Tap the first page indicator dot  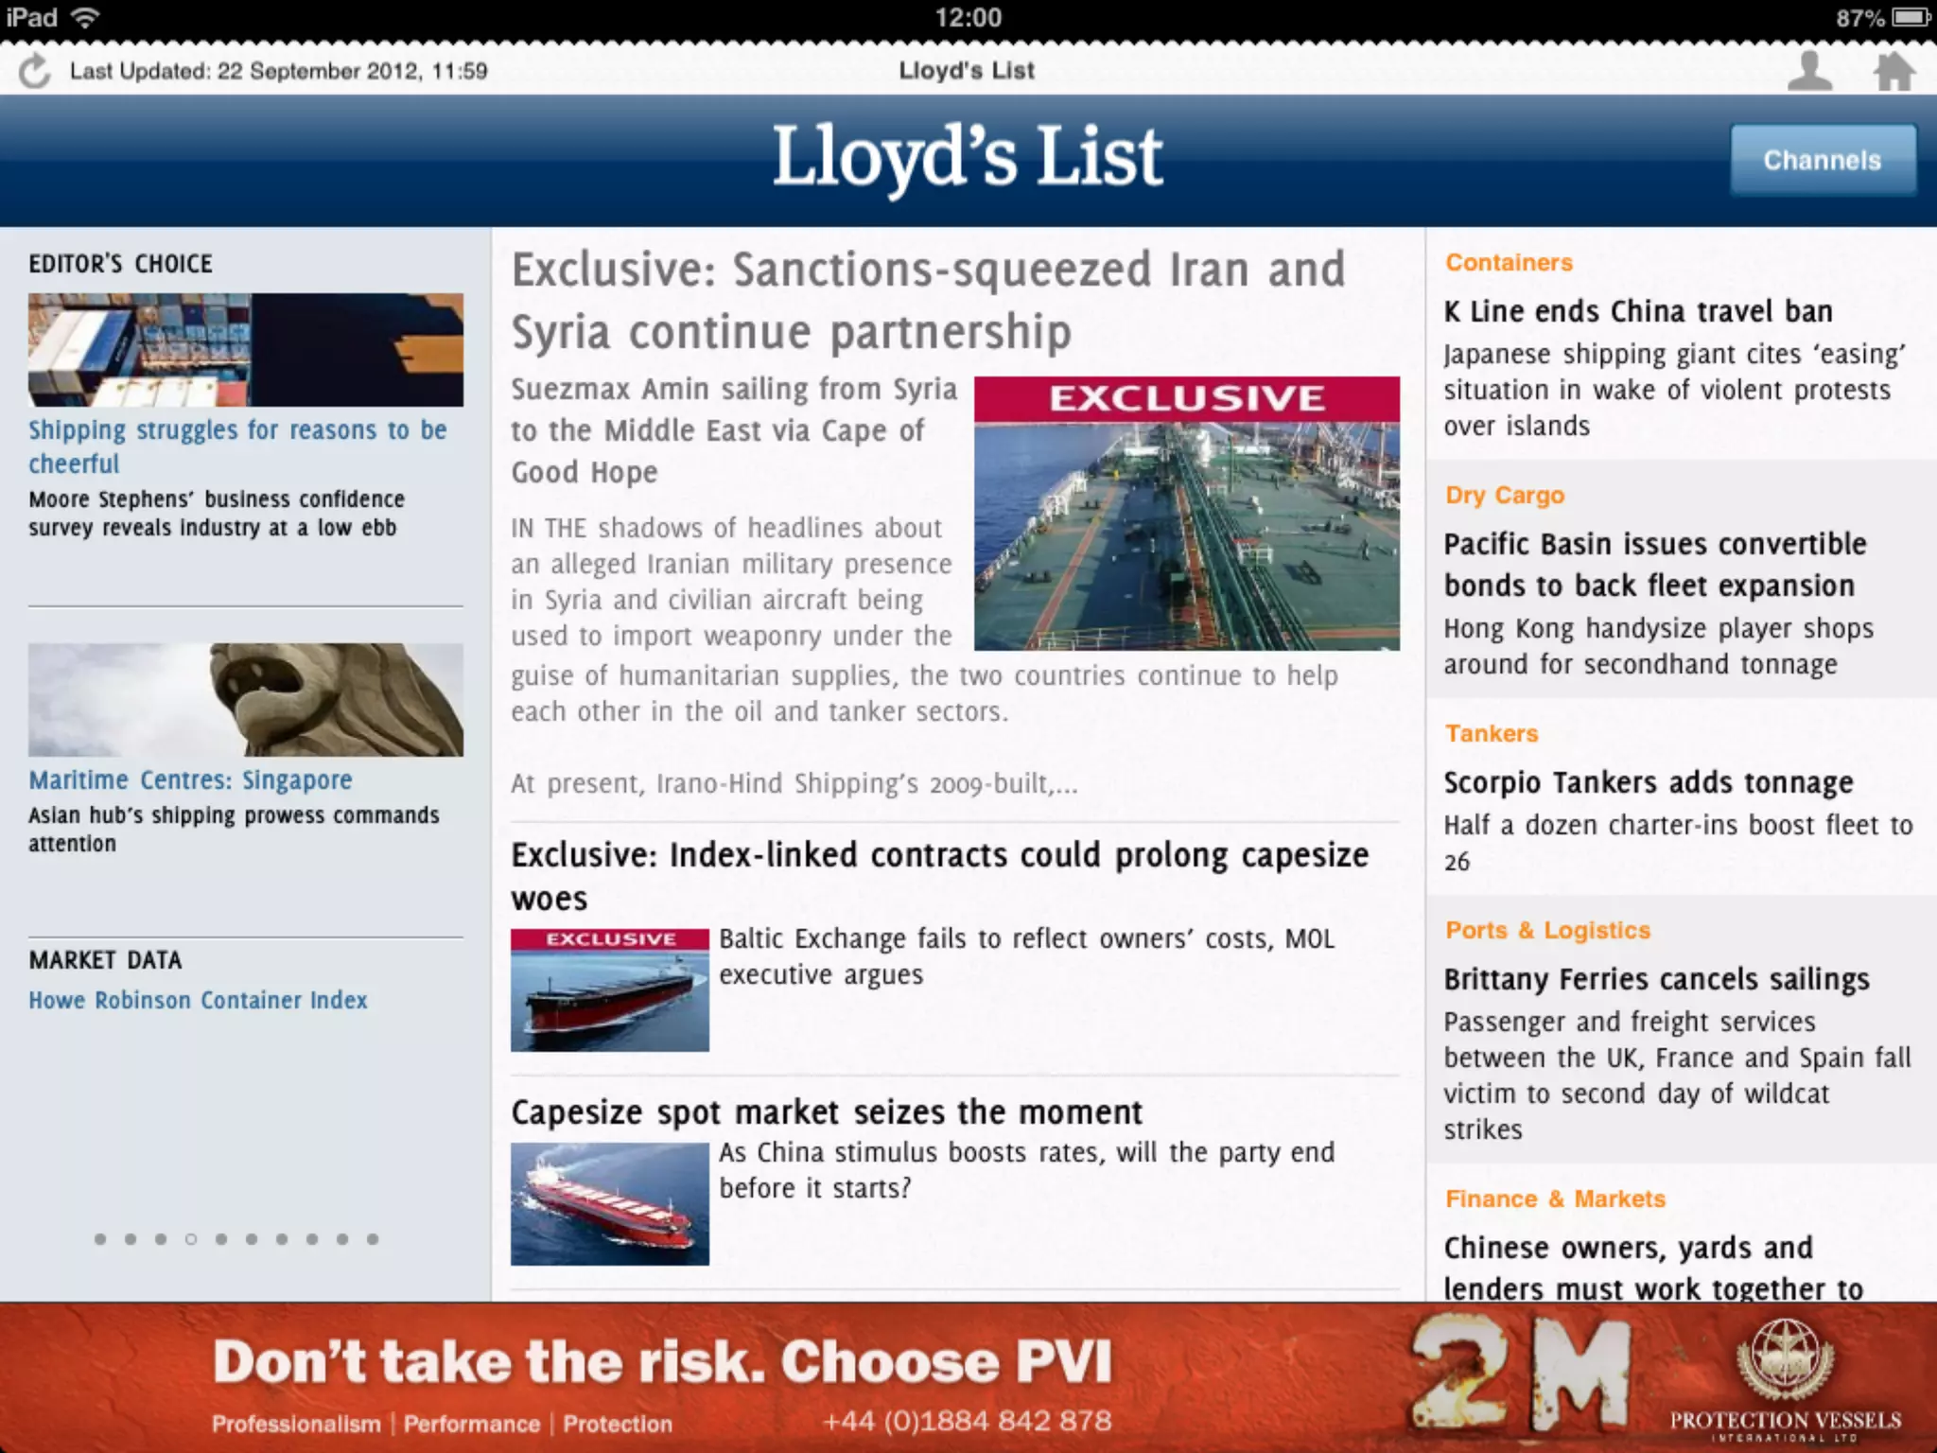point(100,1239)
